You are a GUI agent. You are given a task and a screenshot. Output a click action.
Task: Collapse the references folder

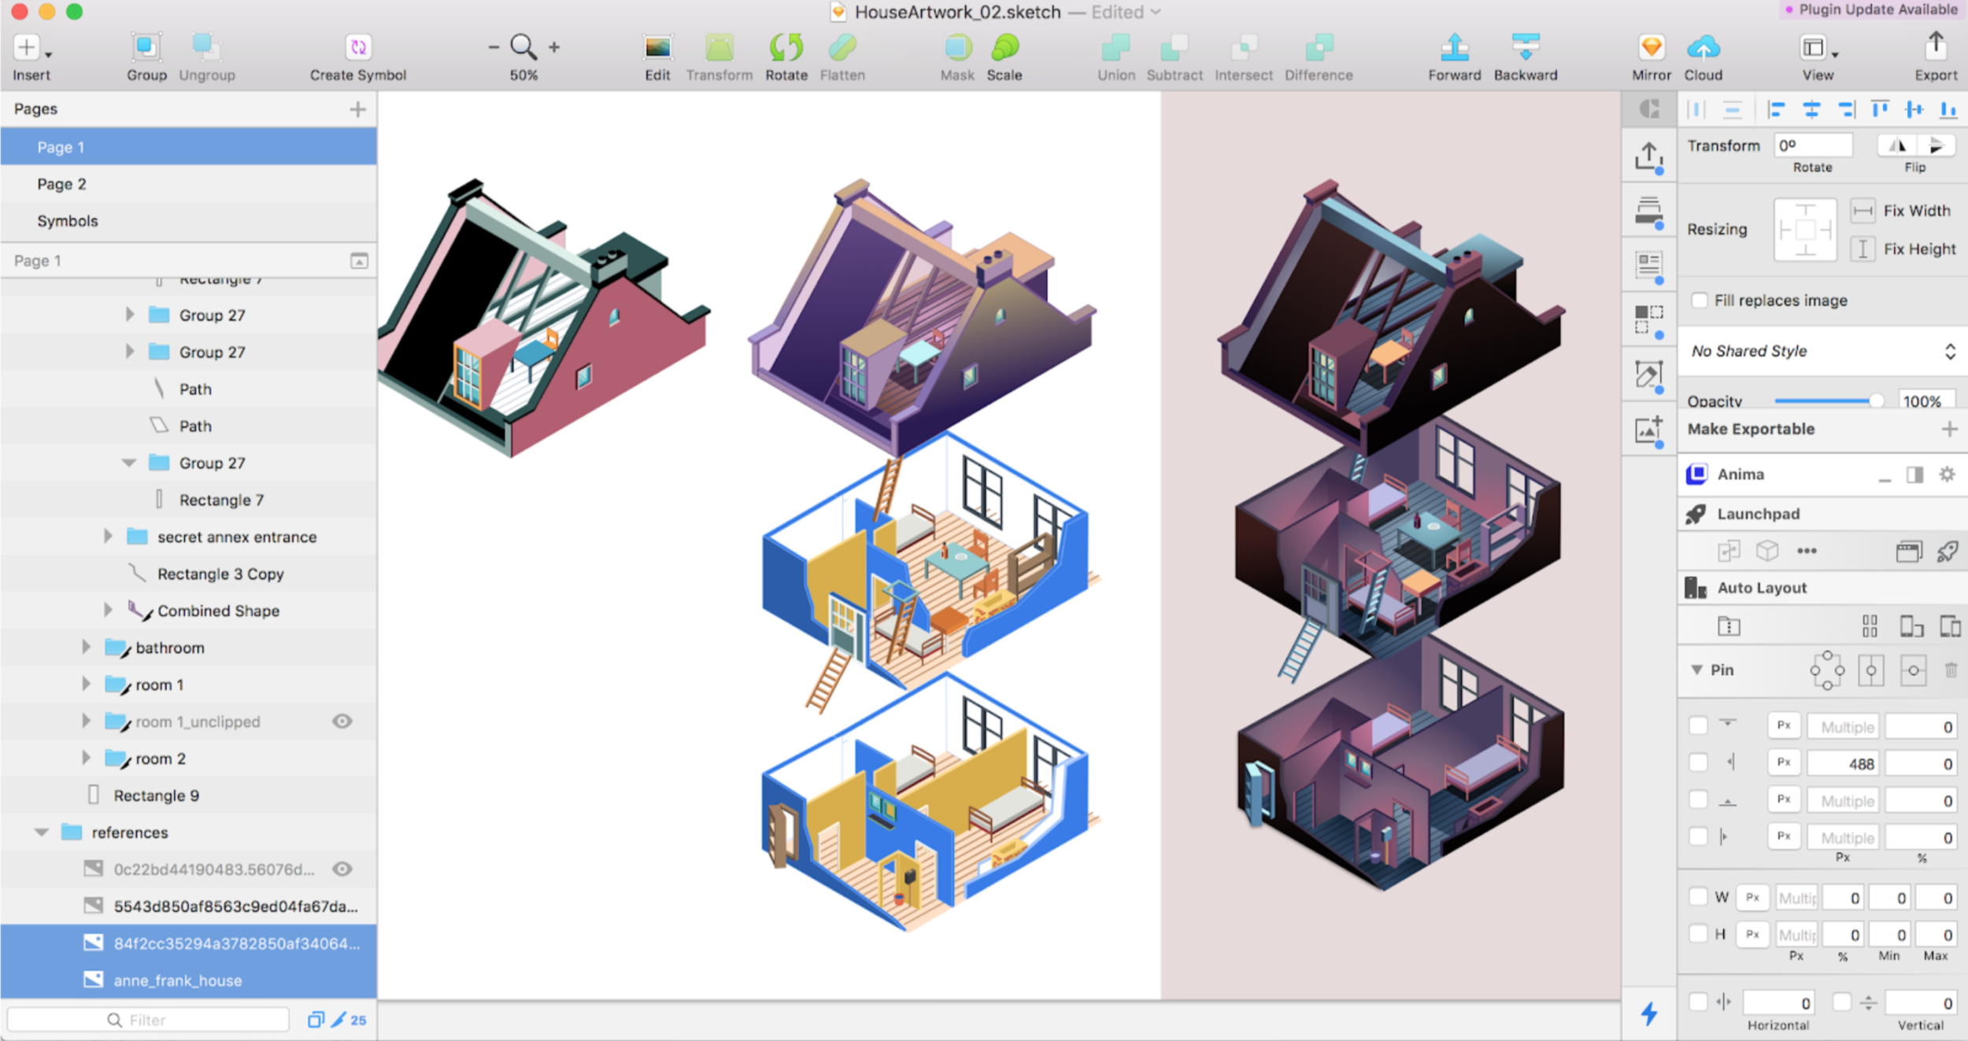(x=42, y=832)
